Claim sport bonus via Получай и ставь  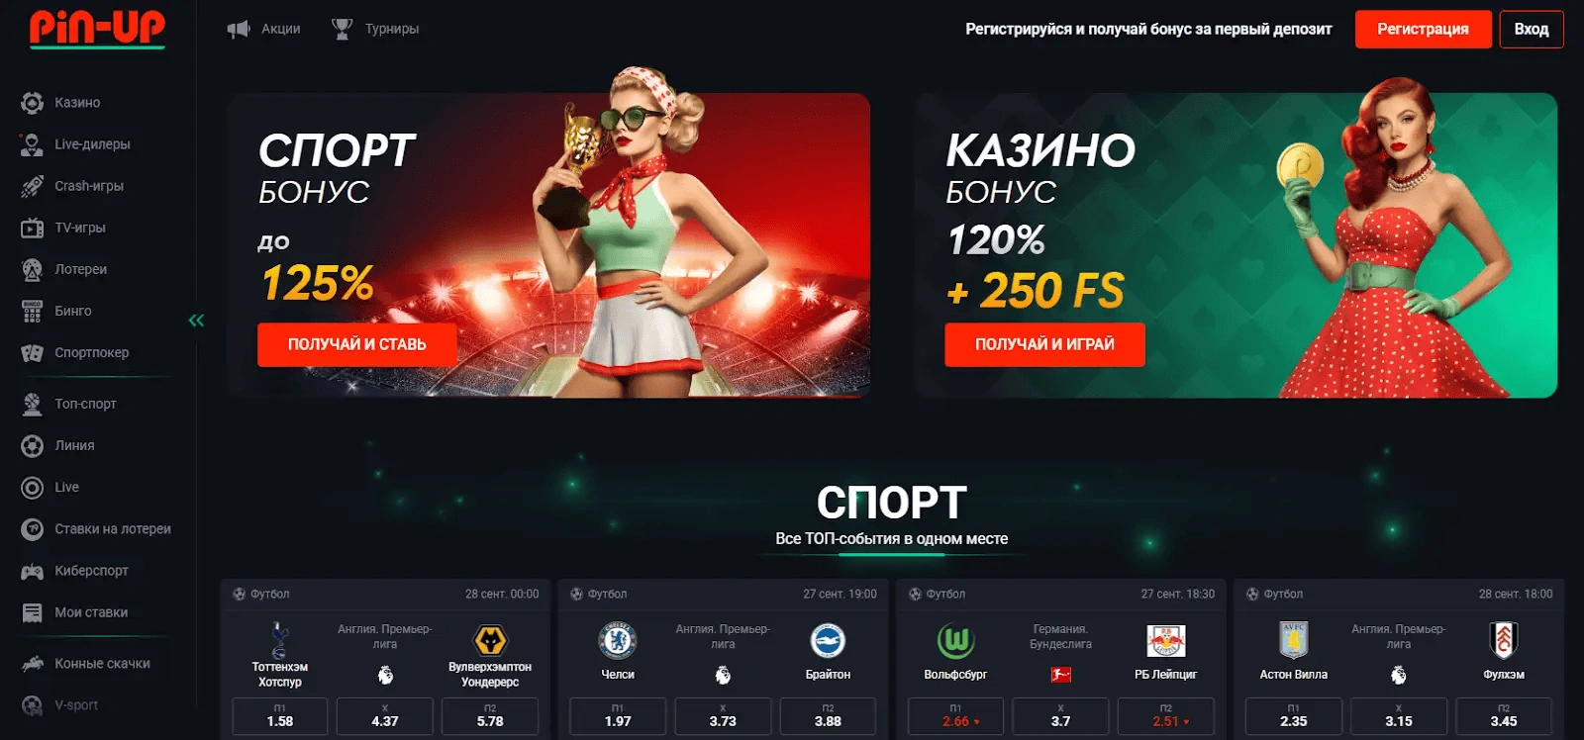point(356,344)
